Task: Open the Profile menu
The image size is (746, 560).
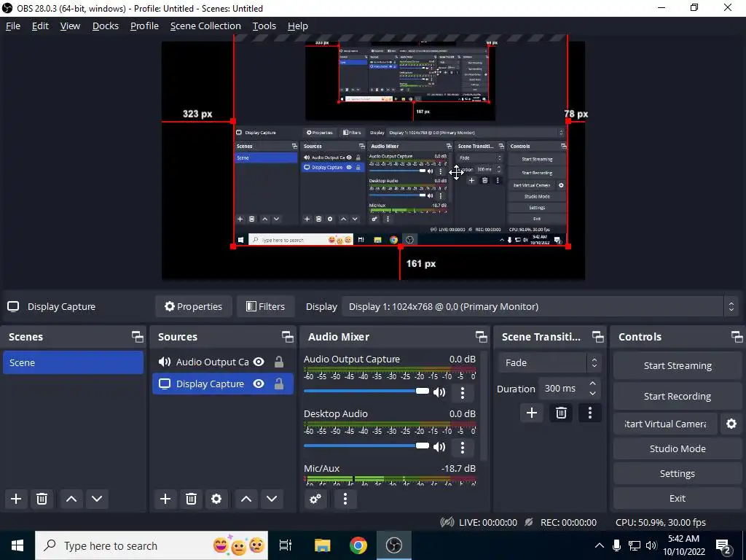Action: 145,26
